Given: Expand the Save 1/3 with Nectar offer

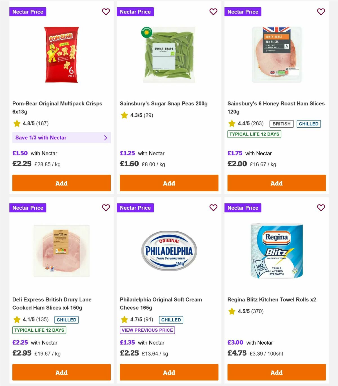Looking at the screenshot, I should click(x=61, y=137).
